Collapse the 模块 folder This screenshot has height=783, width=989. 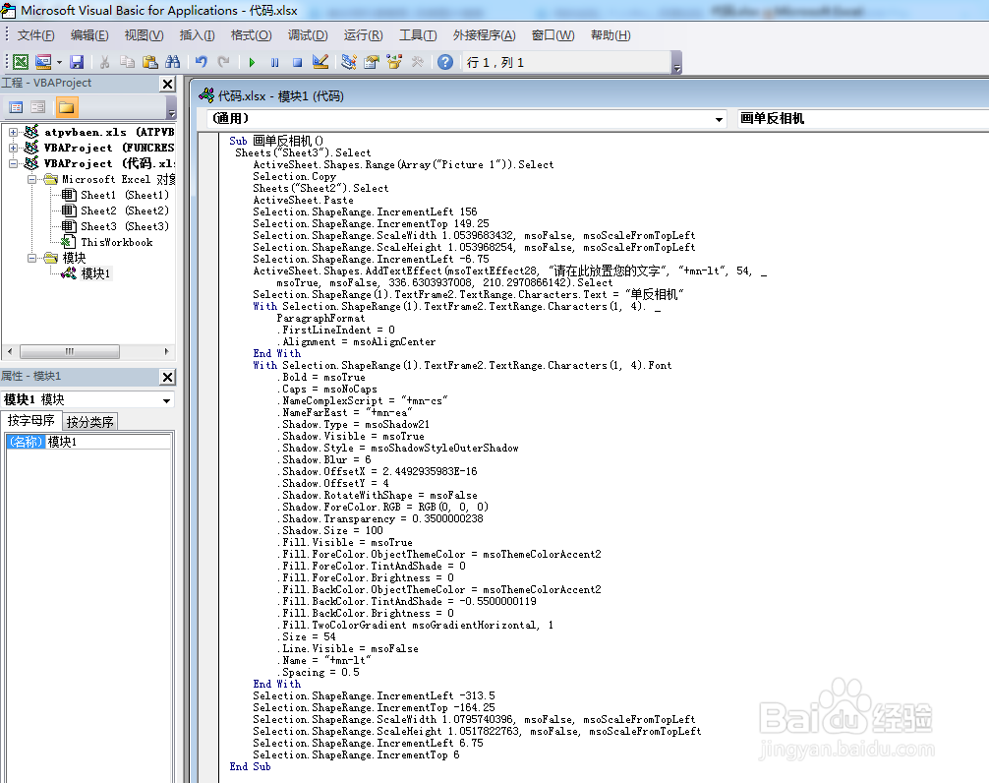(x=31, y=258)
